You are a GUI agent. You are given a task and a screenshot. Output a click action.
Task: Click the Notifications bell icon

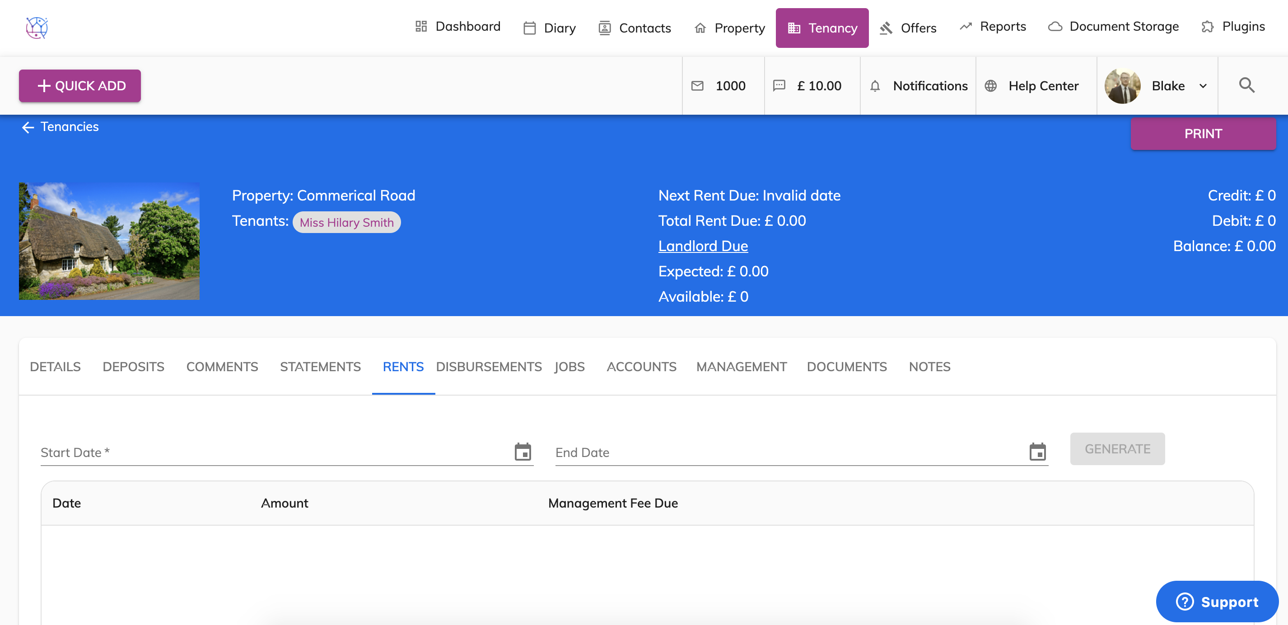click(x=875, y=86)
